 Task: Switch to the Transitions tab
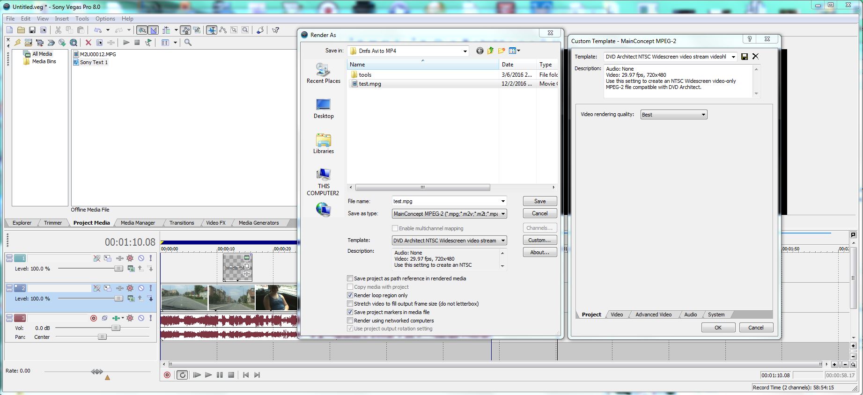click(182, 223)
